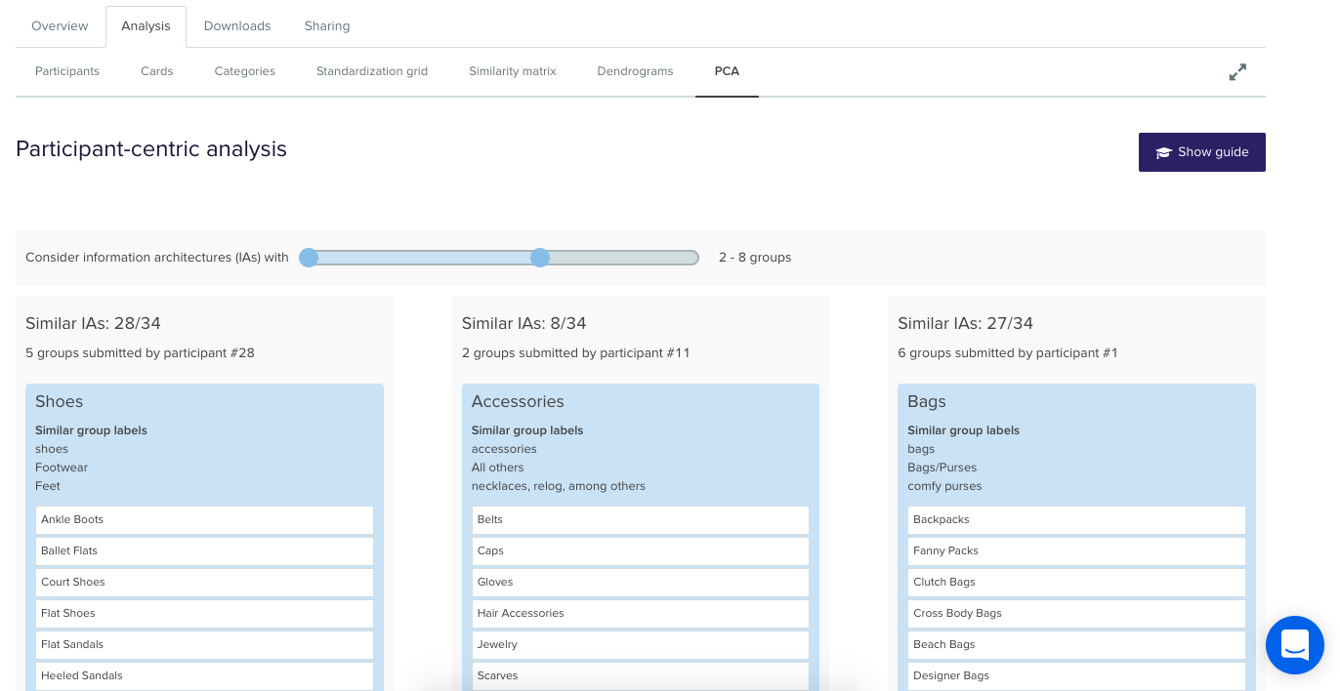Select the Flat Sandals card
The height and width of the screenshot is (691, 1340).
pos(205,644)
